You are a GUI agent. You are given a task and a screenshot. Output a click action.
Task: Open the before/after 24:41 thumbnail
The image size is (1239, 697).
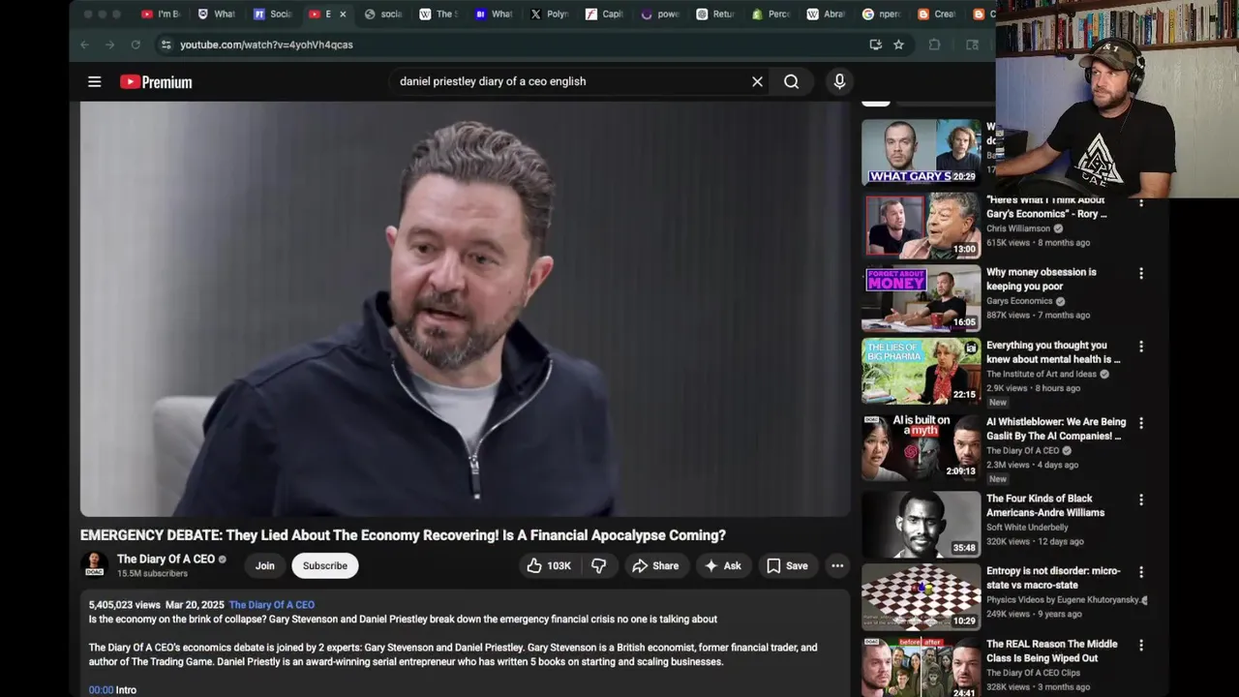[x=921, y=667]
